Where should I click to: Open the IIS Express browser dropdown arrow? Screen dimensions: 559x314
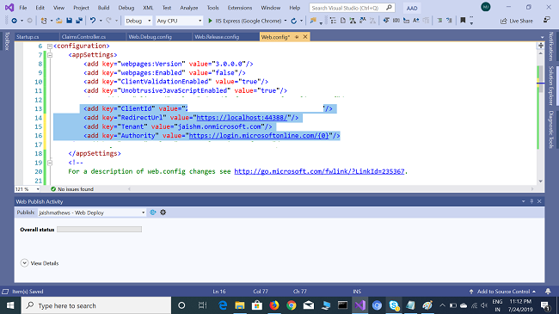(x=286, y=21)
